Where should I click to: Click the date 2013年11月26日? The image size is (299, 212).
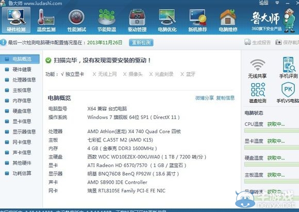click(x=105, y=42)
